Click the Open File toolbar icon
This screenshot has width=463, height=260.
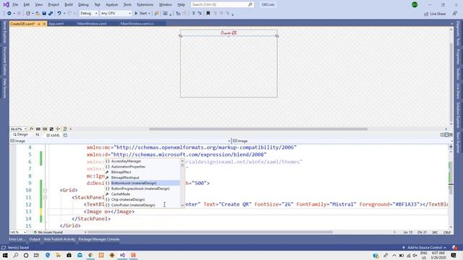(x=38, y=13)
